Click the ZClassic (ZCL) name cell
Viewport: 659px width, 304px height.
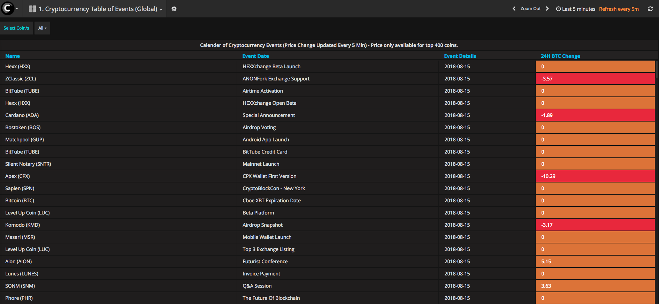118,79
